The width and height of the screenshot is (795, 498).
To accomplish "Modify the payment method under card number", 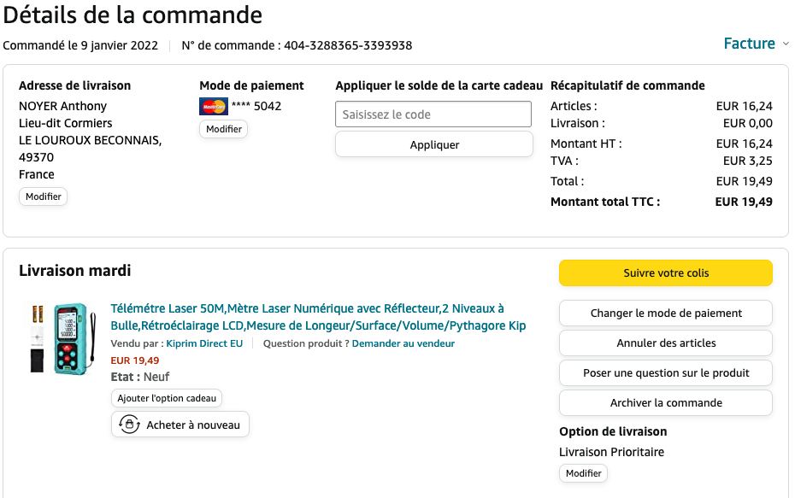I will click(224, 129).
